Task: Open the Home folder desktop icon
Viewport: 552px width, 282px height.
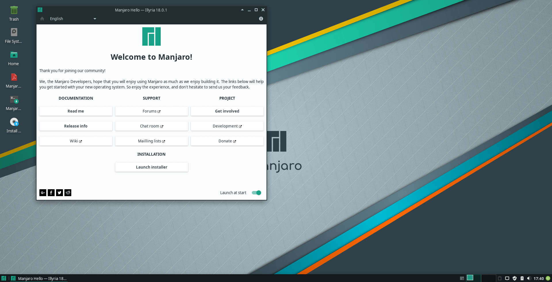Action: tap(14, 58)
